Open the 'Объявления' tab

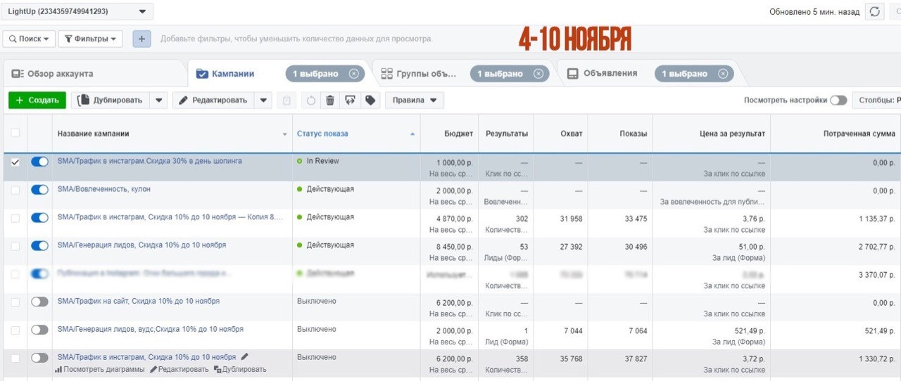click(x=610, y=74)
